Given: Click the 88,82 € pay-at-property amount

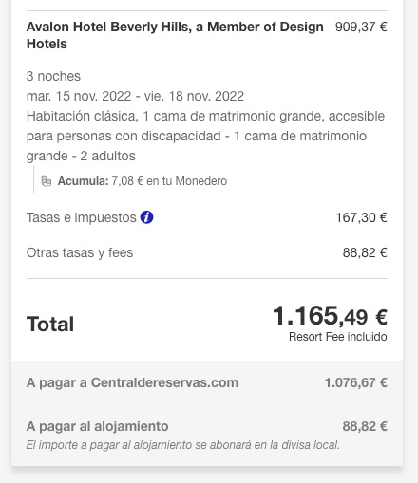Looking at the screenshot, I should tap(365, 426).
